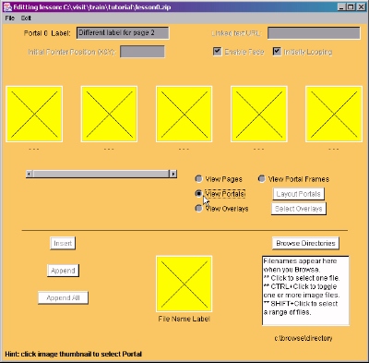Click the hint text in status bar
This screenshot has height=363, width=369.
(x=74, y=354)
